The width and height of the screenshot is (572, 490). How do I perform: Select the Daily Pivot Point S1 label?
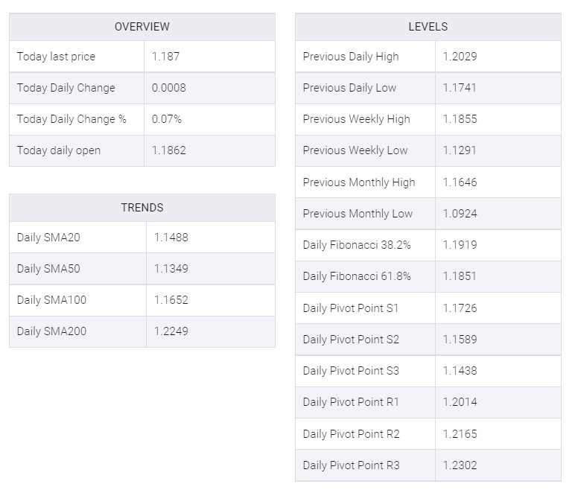[351, 308]
